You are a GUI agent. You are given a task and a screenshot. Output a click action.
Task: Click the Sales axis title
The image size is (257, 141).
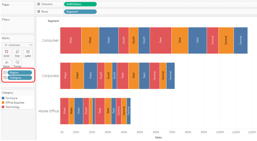pyautogui.click(x=158, y=137)
